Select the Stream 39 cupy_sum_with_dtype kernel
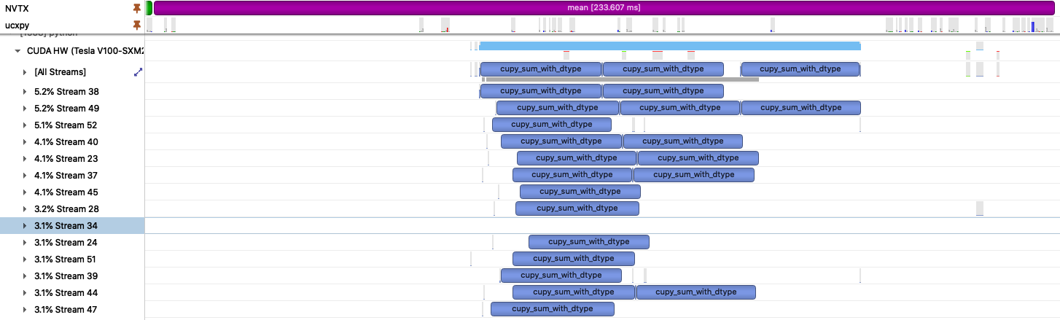 coord(561,276)
